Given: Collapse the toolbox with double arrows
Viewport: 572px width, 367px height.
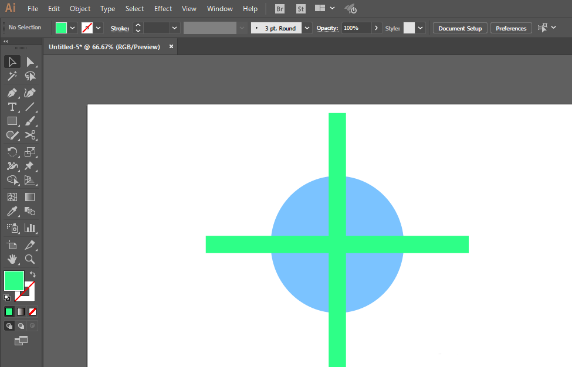Looking at the screenshot, I should coord(6,42).
